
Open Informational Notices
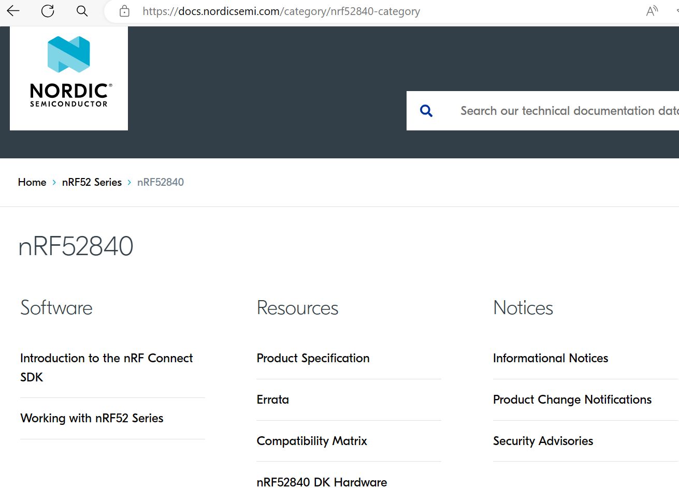551,358
